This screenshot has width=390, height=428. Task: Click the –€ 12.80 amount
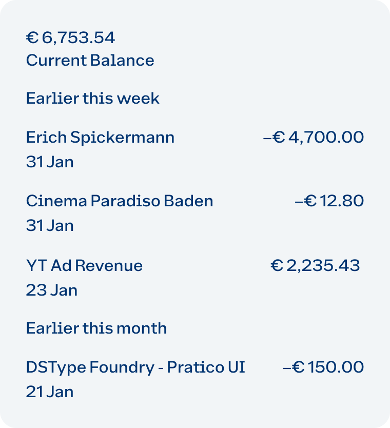329,201
